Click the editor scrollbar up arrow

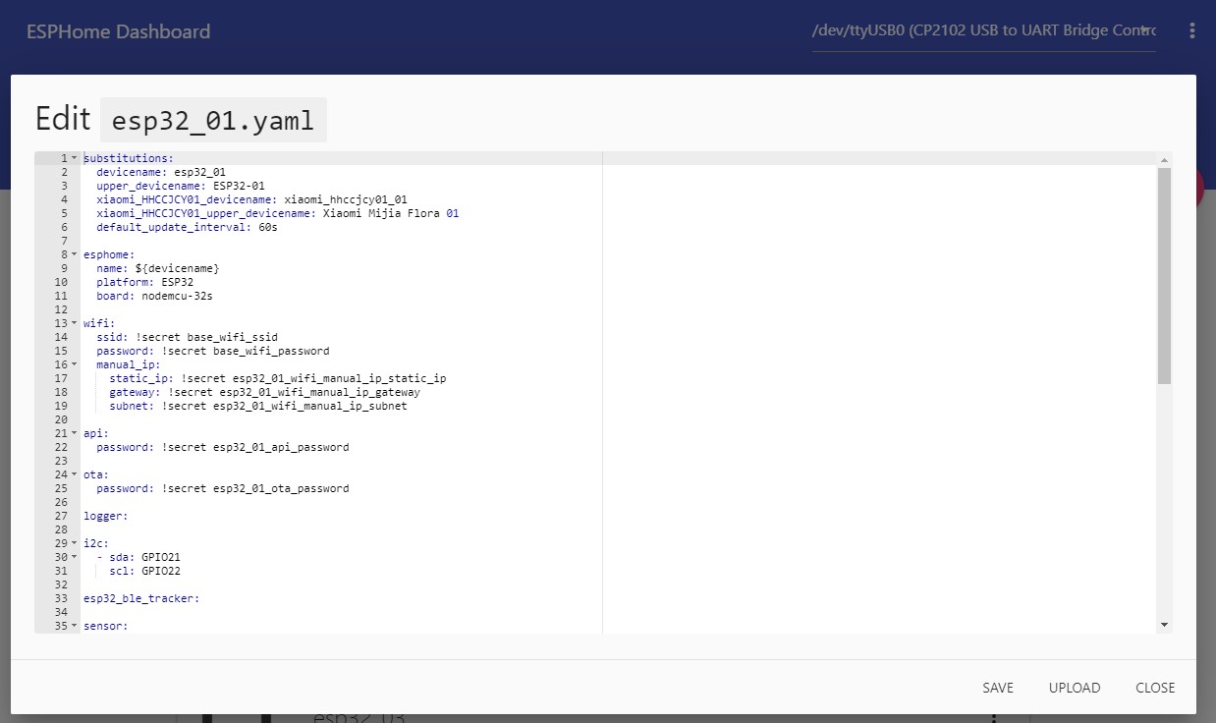click(1164, 160)
